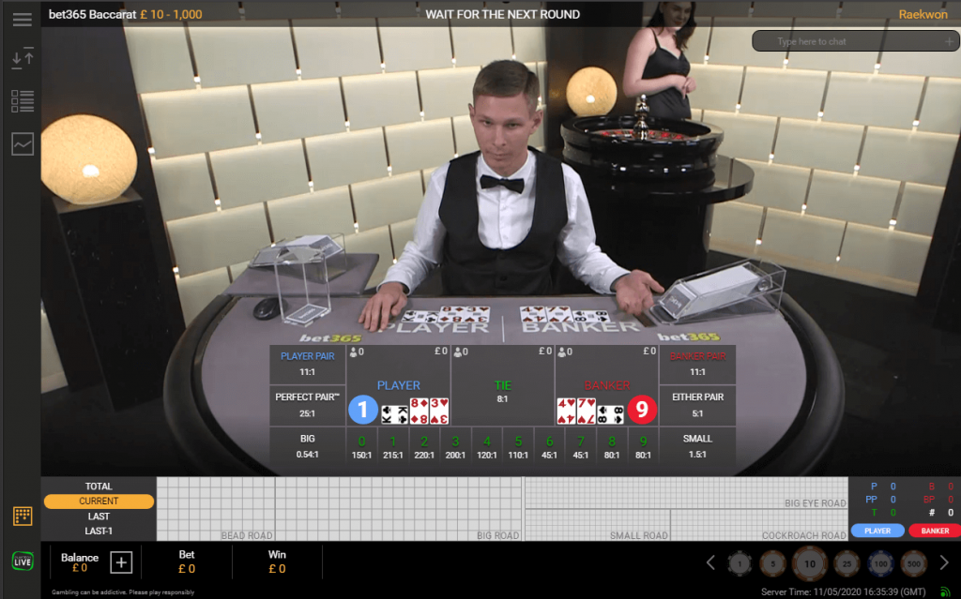Bet on PLAYER PAIR 11:1
The image size is (961, 599).
(308, 365)
